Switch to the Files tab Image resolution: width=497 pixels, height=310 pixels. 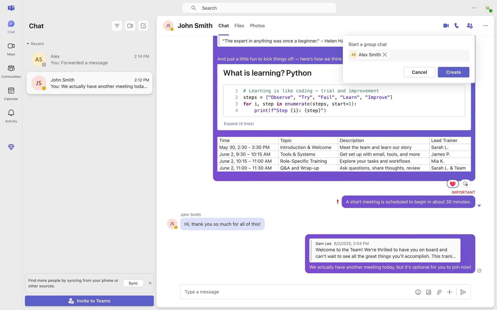click(239, 26)
